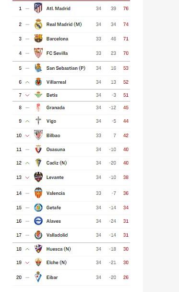This screenshot has height=292, width=179.
Task: Click the Atl. Madrid club crest
Action: click(x=38, y=8)
